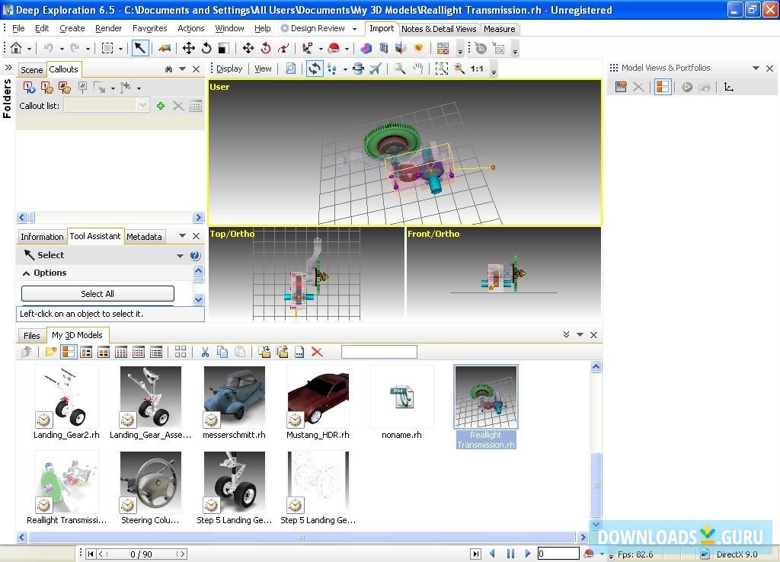Toggle the highlighted auto-rotate button in the viewport toolbar
Viewport: 780px width, 562px height.
315,69
